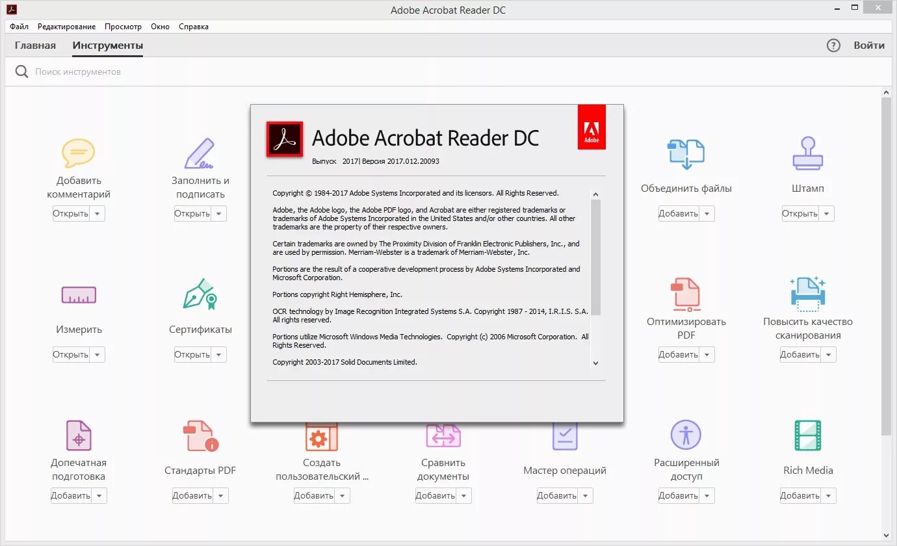
Task: Open dropdown arrow under Мастер операций
Action: click(586, 495)
